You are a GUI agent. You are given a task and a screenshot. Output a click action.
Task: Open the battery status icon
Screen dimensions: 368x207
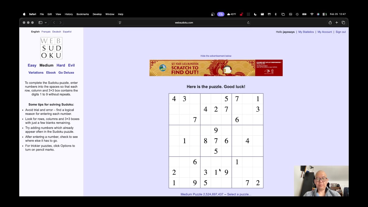coord(304,14)
